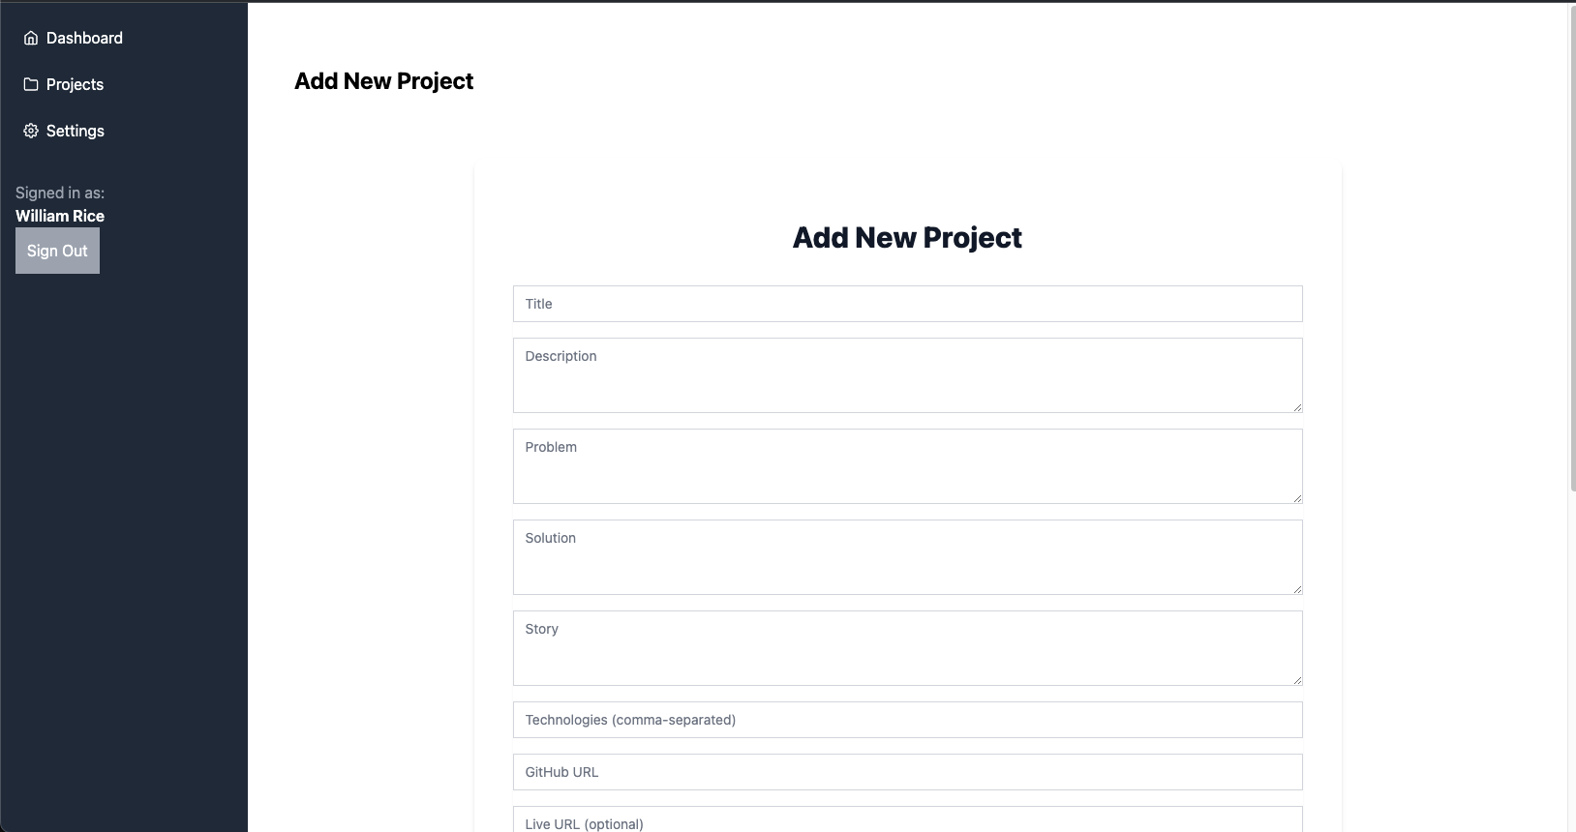Image resolution: width=1576 pixels, height=832 pixels.
Task: Go to the Projects section
Action: [x=64, y=84]
